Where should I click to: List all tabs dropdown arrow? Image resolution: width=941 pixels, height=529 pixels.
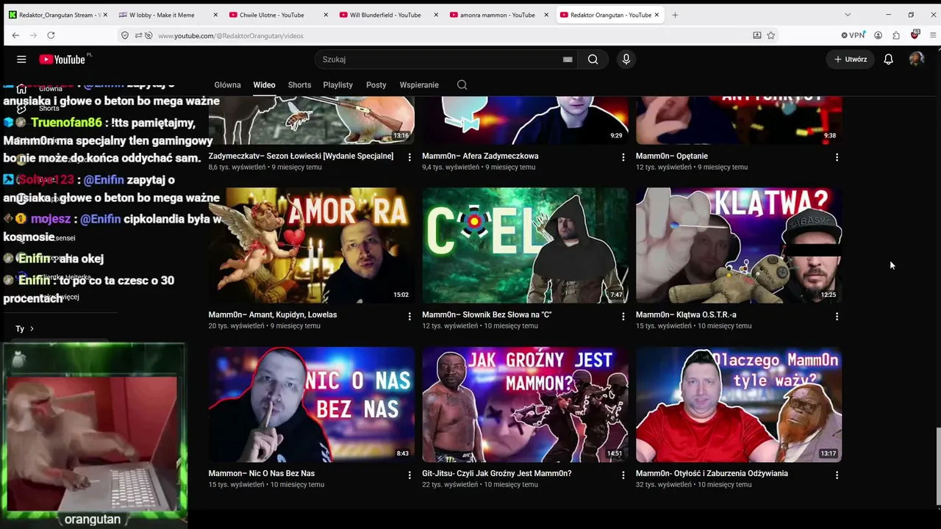click(x=848, y=15)
